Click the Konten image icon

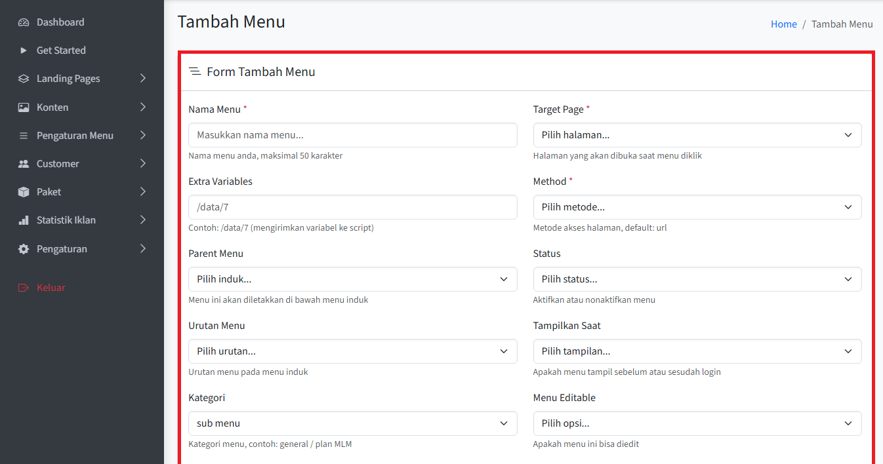point(24,107)
